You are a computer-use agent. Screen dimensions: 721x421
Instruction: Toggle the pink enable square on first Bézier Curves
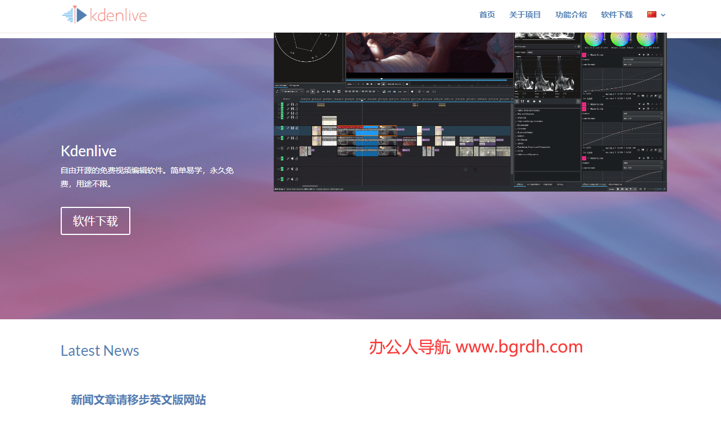(584, 55)
